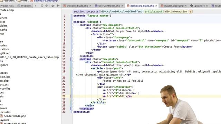Click line number 26 in the gutter
Screen dimensions: 221x124
(x=64, y=96)
